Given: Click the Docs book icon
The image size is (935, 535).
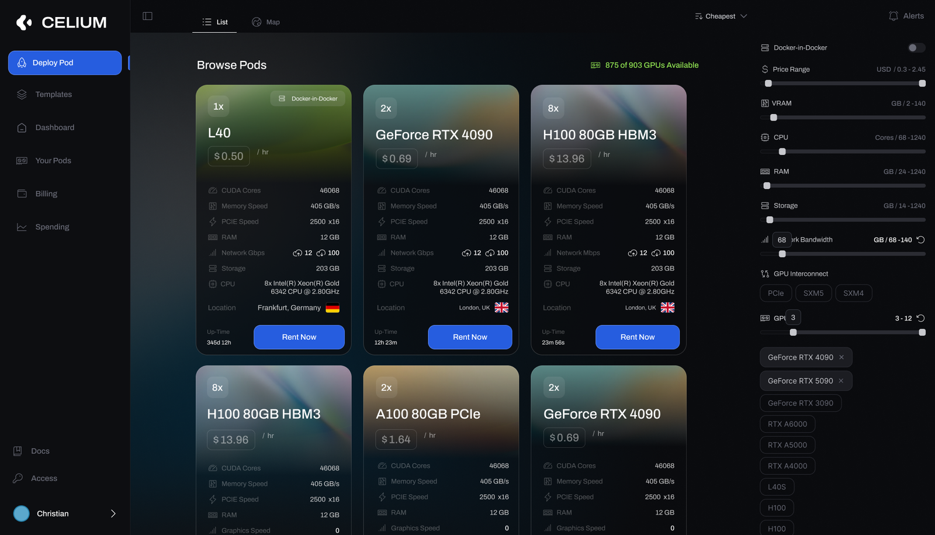Looking at the screenshot, I should click(18, 451).
